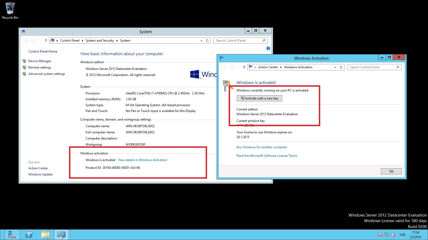
Task: Click the help question mark in System window
Action: click(x=268, y=48)
